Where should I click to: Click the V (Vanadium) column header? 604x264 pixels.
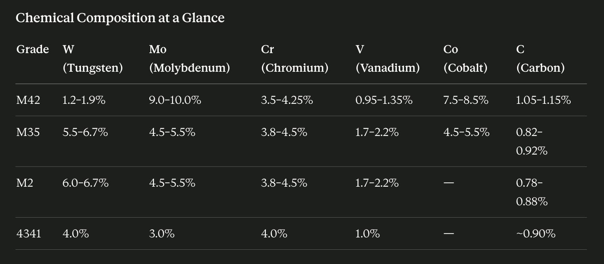(387, 59)
